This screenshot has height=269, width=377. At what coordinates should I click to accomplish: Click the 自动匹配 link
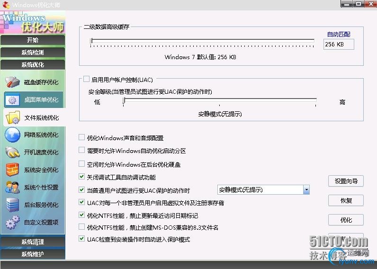pos(339,35)
